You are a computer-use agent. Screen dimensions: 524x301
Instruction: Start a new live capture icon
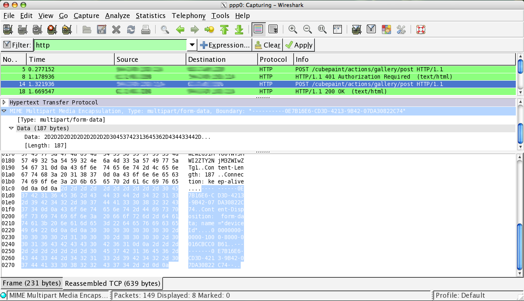(x=37, y=29)
